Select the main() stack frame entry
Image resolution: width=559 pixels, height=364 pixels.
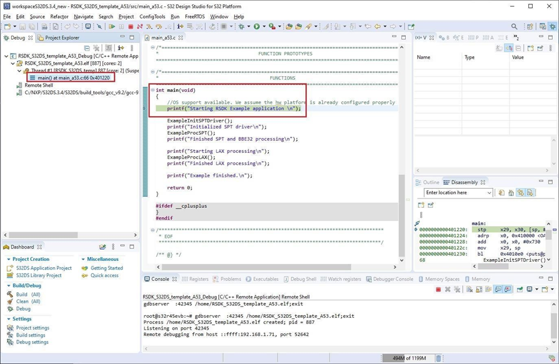click(x=73, y=78)
